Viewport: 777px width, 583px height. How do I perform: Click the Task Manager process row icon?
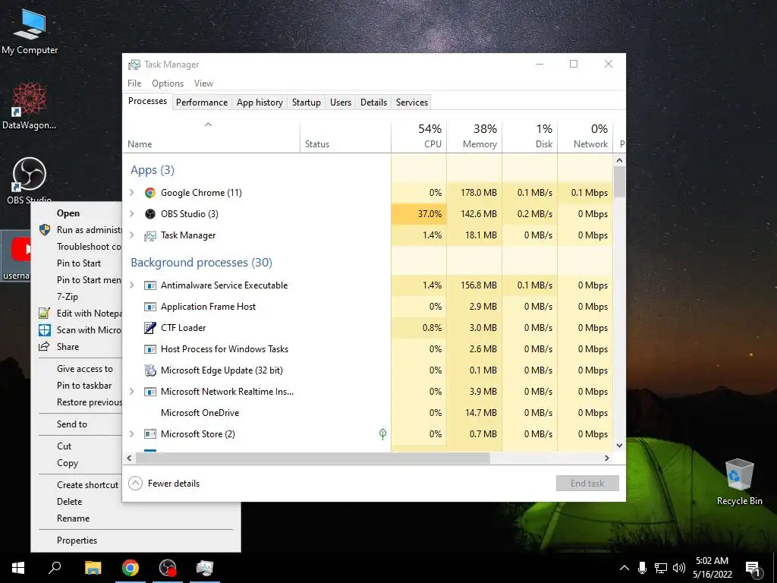point(149,235)
